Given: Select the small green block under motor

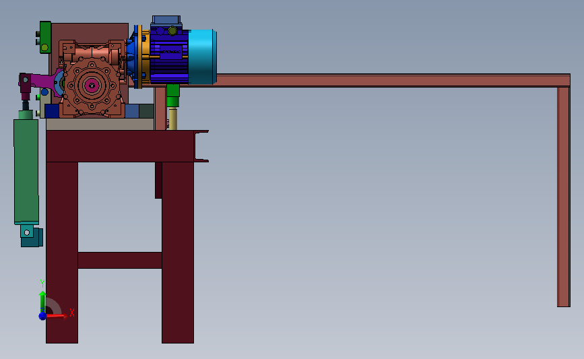Looking at the screenshot, I should pos(173,96).
